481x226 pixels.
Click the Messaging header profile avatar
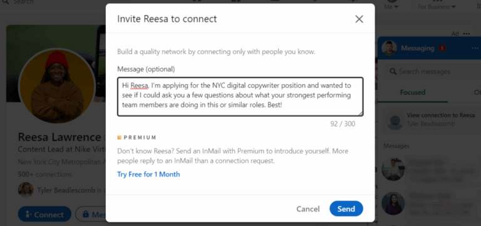390,48
